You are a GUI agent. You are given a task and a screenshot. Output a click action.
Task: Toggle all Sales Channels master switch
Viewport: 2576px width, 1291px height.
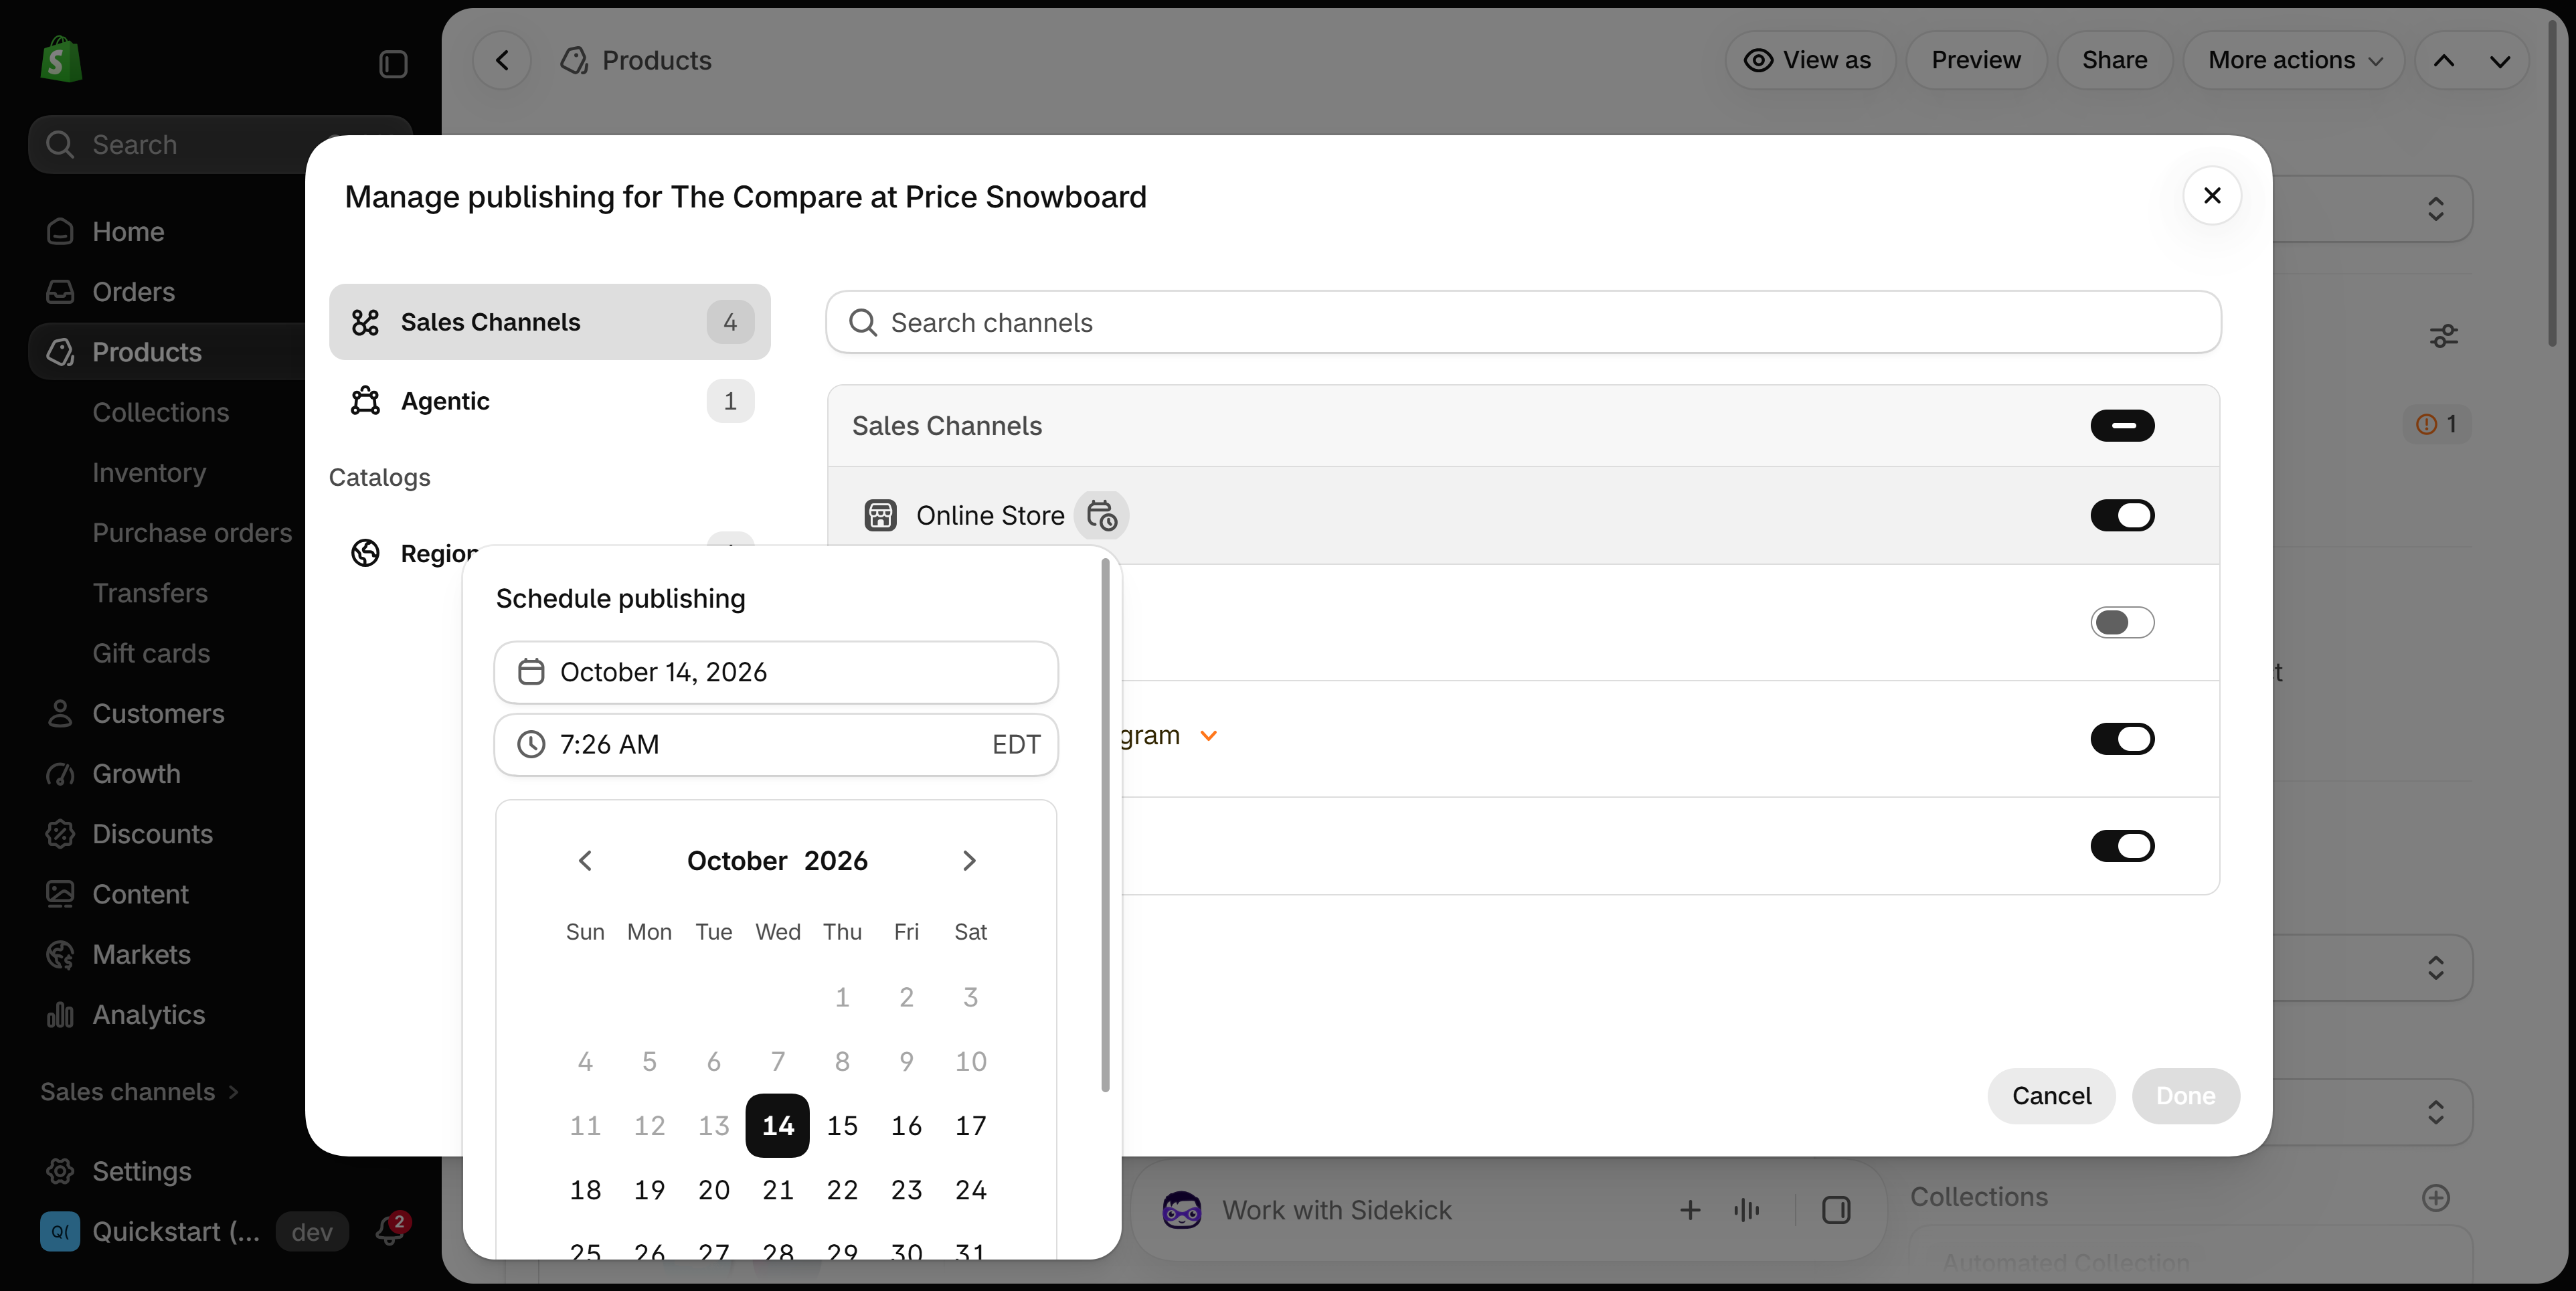(2122, 426)
